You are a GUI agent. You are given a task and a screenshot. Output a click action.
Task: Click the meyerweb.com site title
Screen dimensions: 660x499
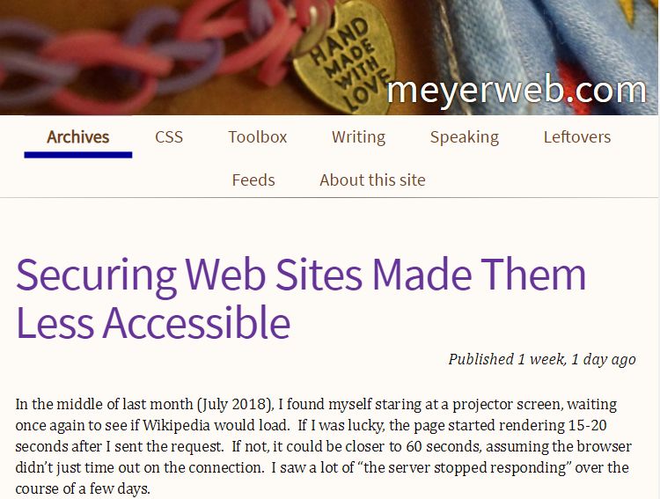pyautogui.click(x=516, y=90)
